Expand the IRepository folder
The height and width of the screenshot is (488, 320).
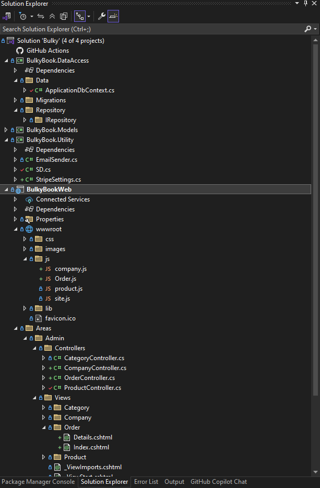point(25,120)
